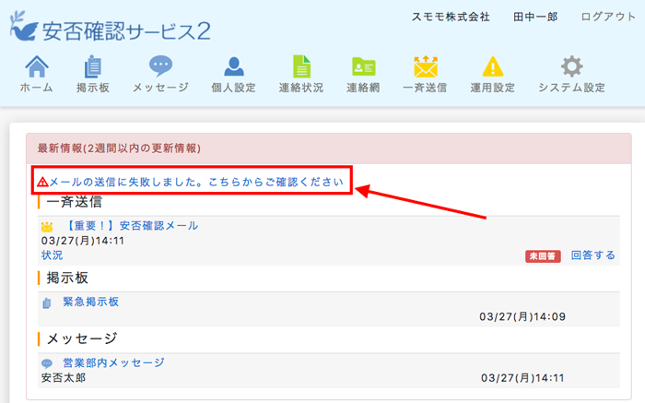
Task: Select the 一斉送信 menu label in navigation
Action: (426, 88)
